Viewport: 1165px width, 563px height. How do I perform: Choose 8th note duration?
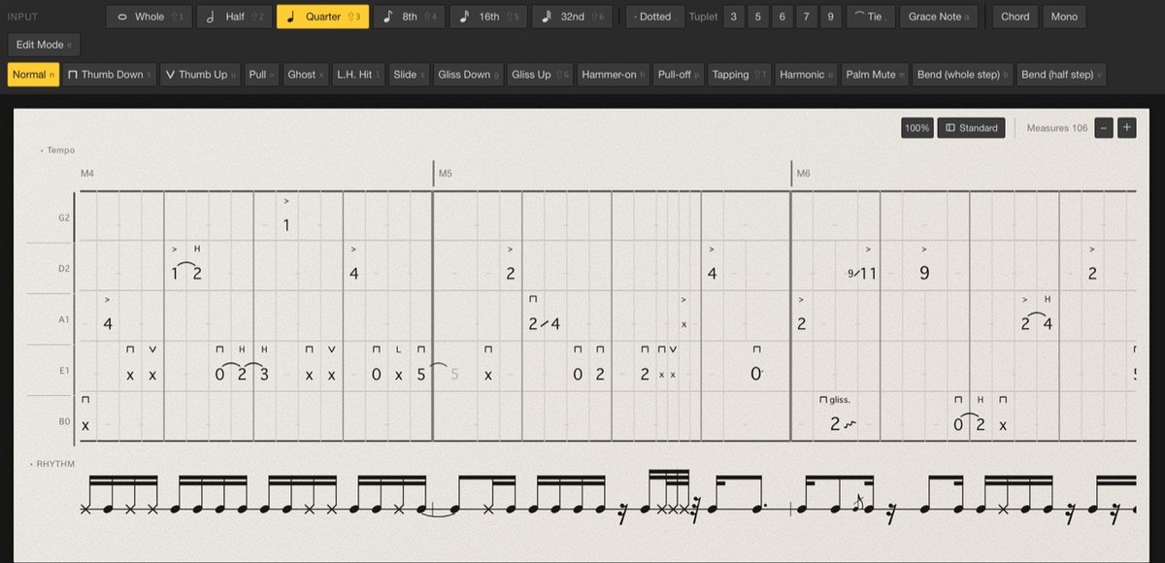(410, 17)
